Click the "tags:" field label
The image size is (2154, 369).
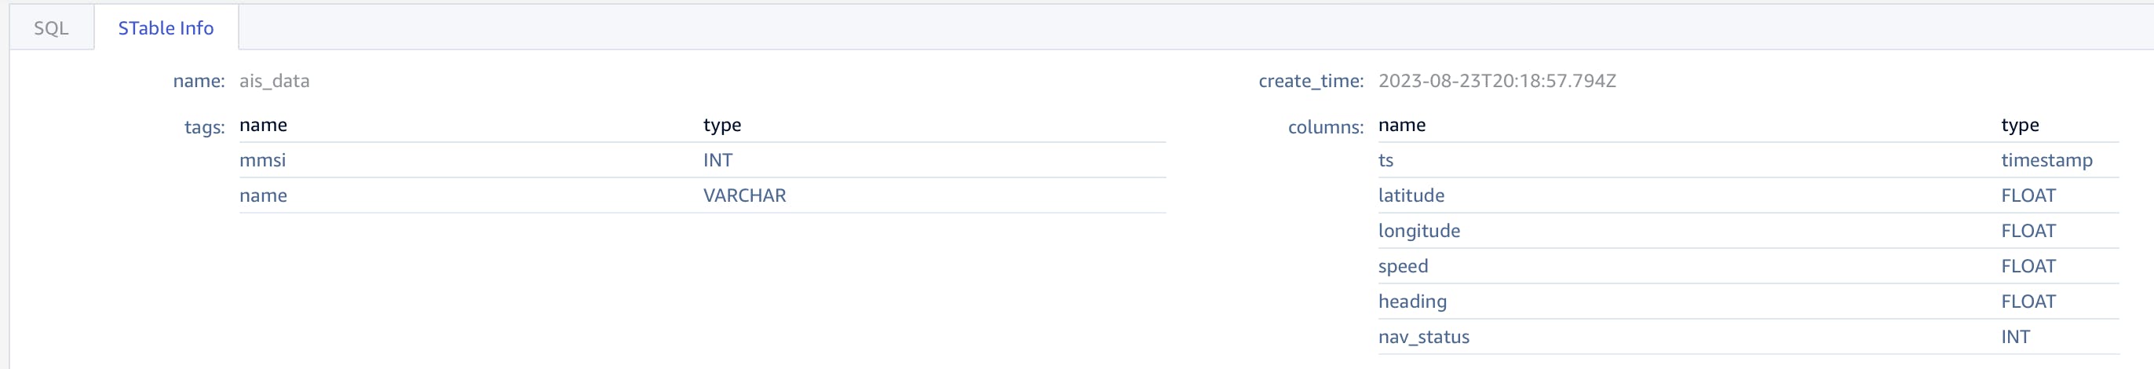tap(204, 127)
